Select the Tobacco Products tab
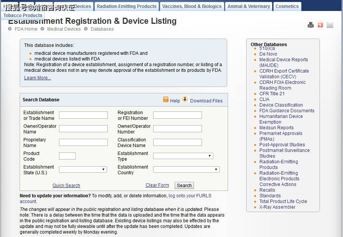 [23, 15]
